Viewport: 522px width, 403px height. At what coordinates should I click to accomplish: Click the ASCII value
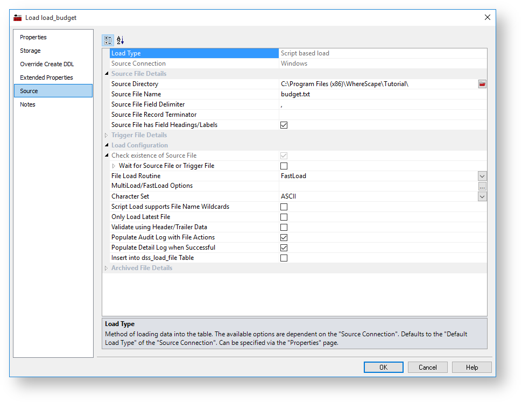tap(288, 196)
